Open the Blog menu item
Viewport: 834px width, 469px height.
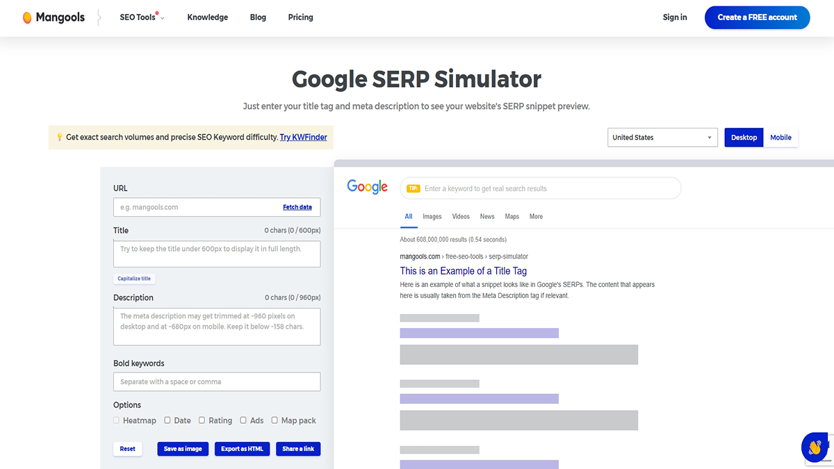click(258, 17)
